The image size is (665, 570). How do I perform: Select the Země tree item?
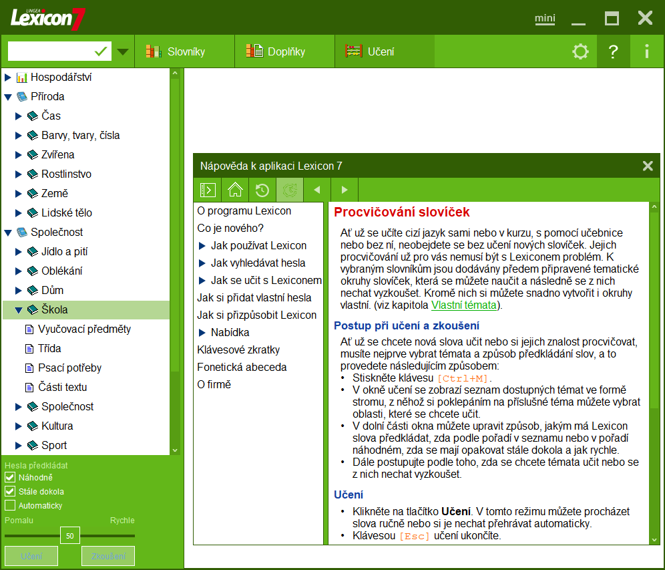click(x=55, y=194)
